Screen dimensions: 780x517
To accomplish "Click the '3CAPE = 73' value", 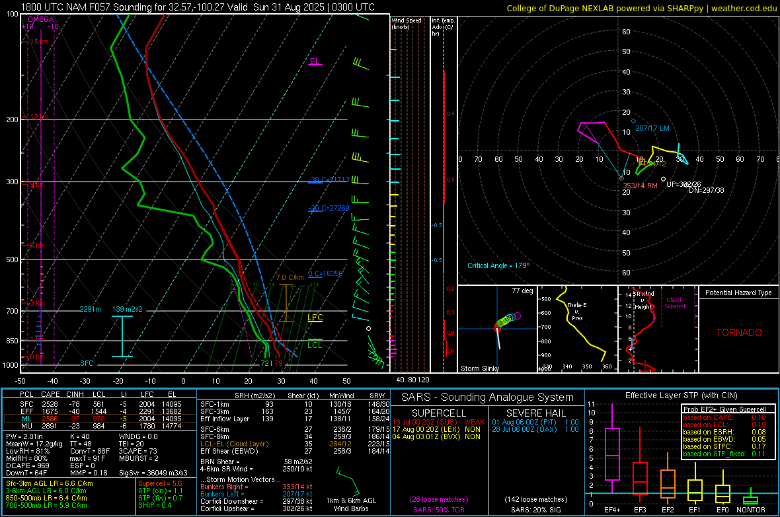I will click(137, 452).
